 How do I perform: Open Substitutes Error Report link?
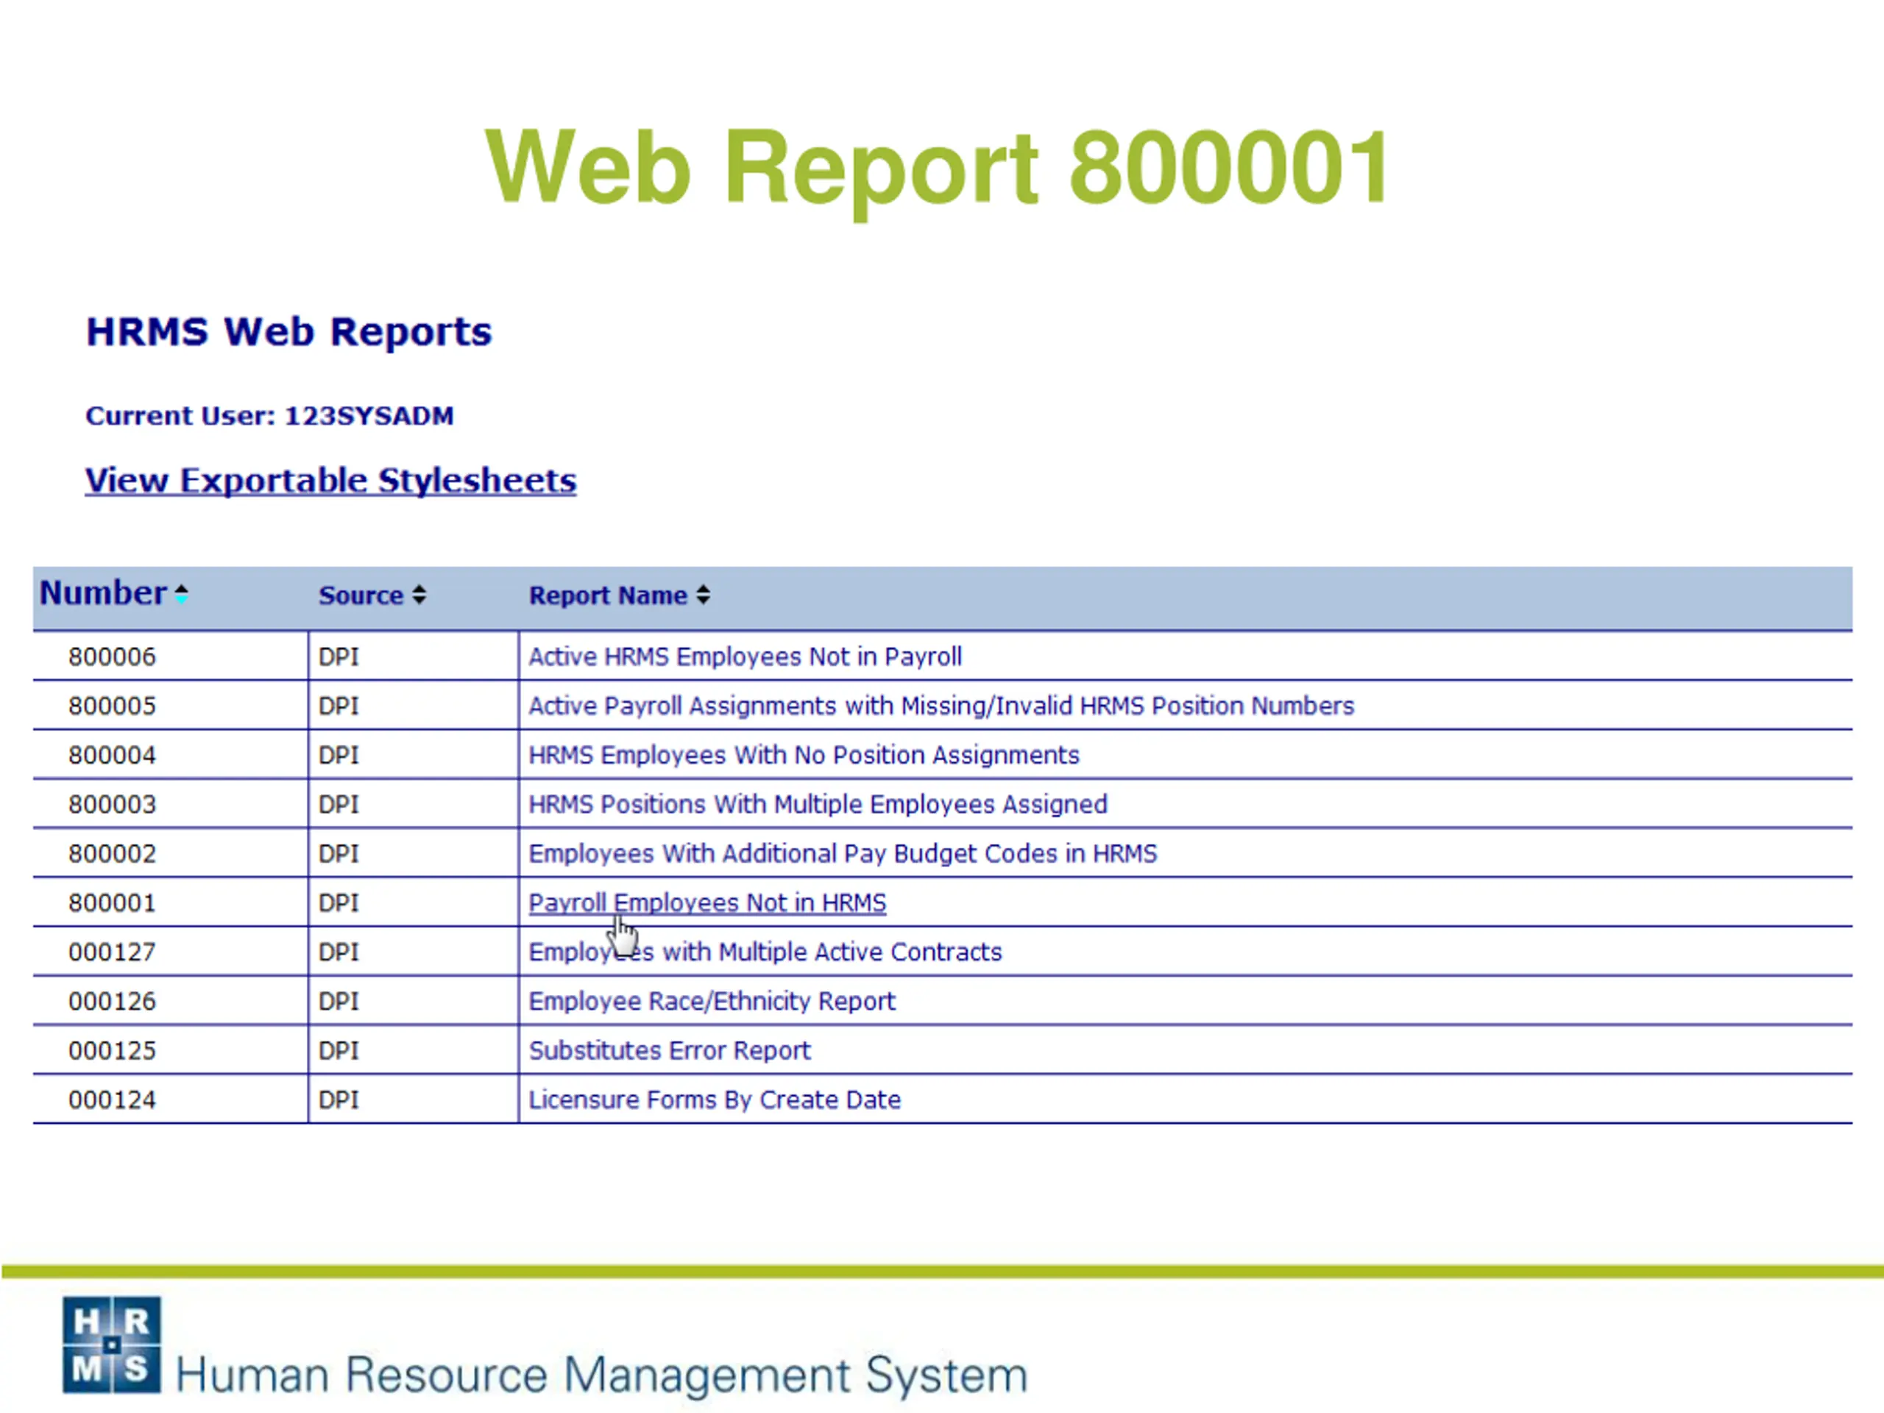(x=670, y=1051)
